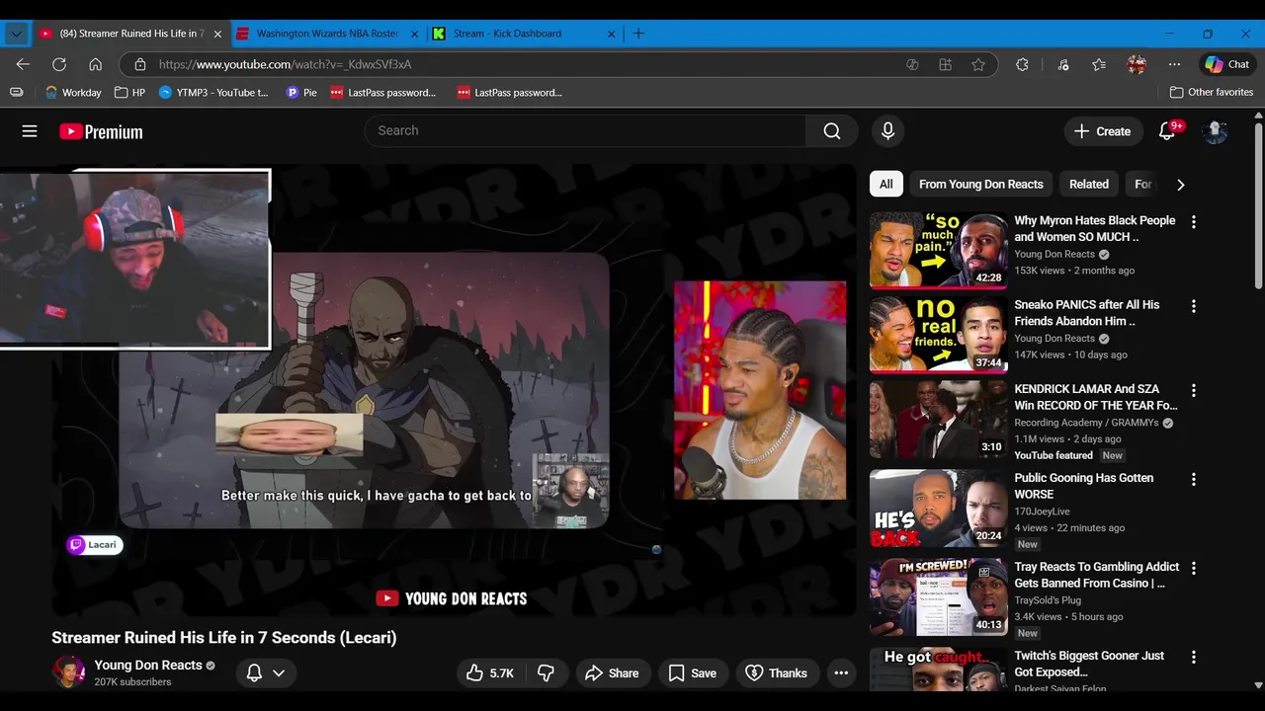Open the Young Don Reacts channel name
1265x711 pixels.
[x=148, y=665]
